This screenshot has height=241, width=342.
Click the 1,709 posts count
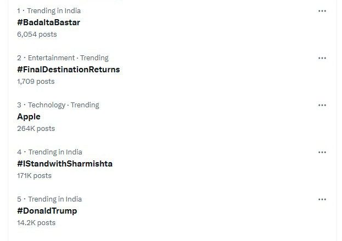click(36, 81)
